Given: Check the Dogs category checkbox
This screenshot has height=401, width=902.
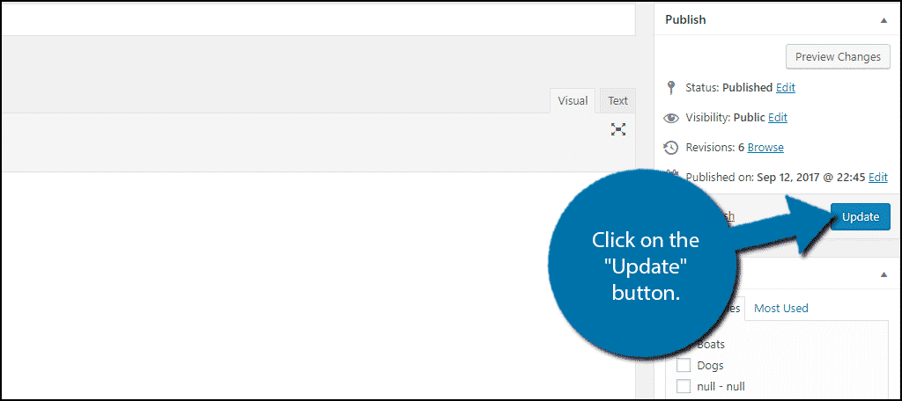Looking at the screenshot, I should click(683, 366).
